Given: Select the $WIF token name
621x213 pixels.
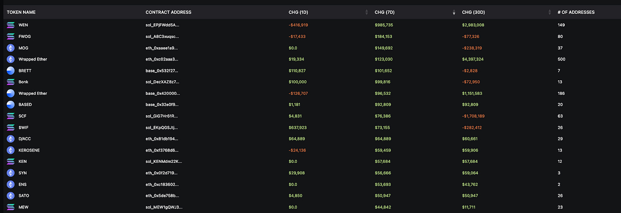Looking at the screenshot, I should 24,128.
